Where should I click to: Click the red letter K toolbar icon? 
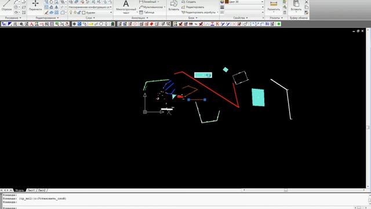(217, 24)
